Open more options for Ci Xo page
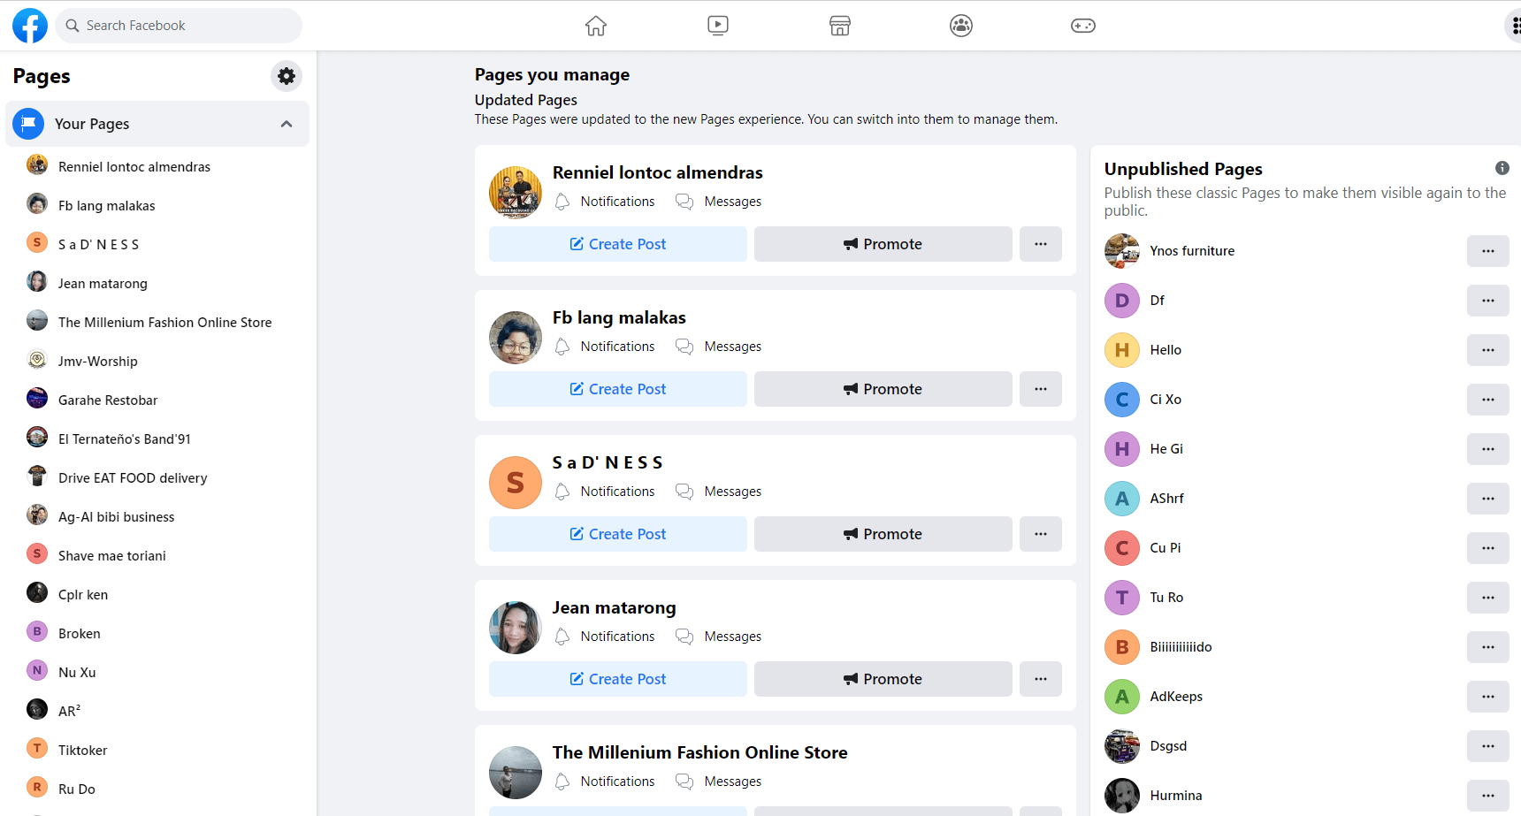This screenshot has height=816, width=1521. pos(1488,400)
